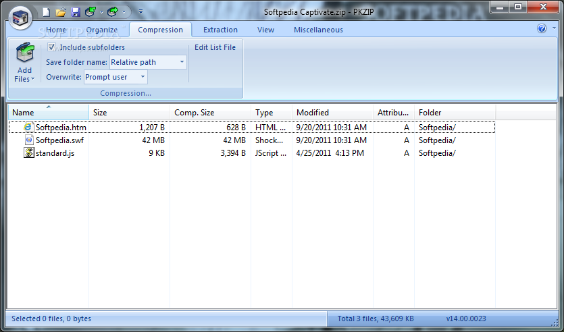Expand the Add Files dropdown arrow
This screenshot has width=564, height=332.
[32, 79]
